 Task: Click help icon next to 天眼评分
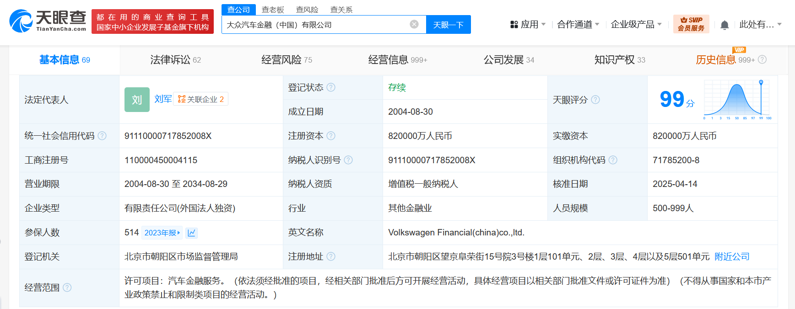point(595,100)
